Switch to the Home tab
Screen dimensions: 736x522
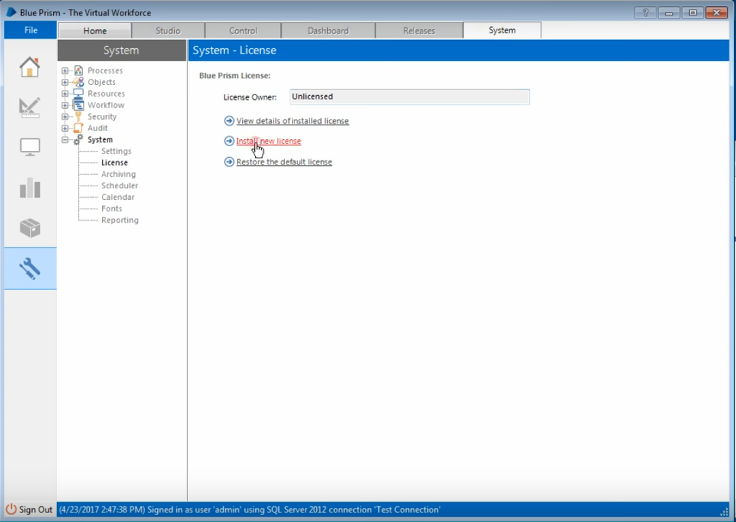click(x=95, y=31)
